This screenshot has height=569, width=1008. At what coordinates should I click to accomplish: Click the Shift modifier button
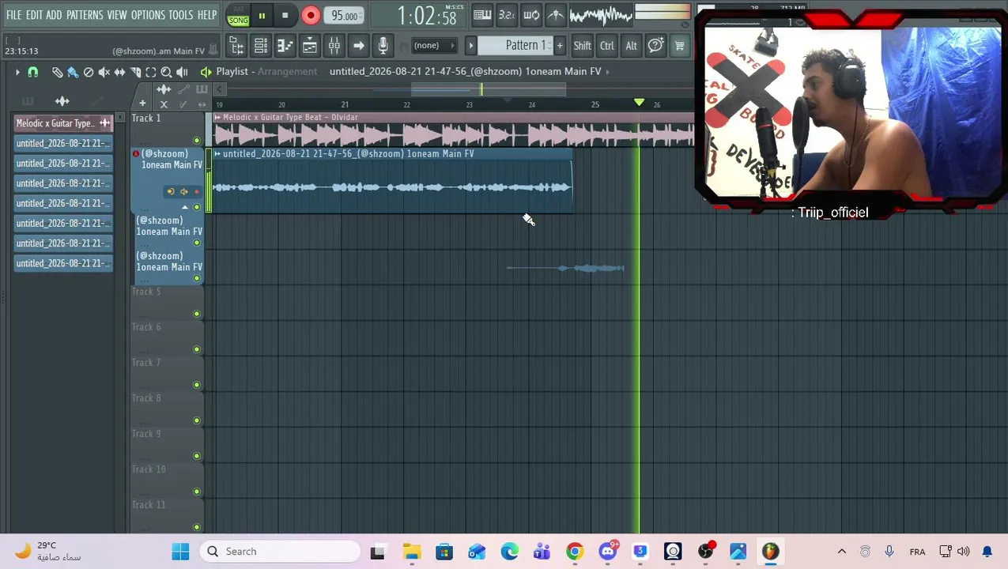[x=582, y=46]
